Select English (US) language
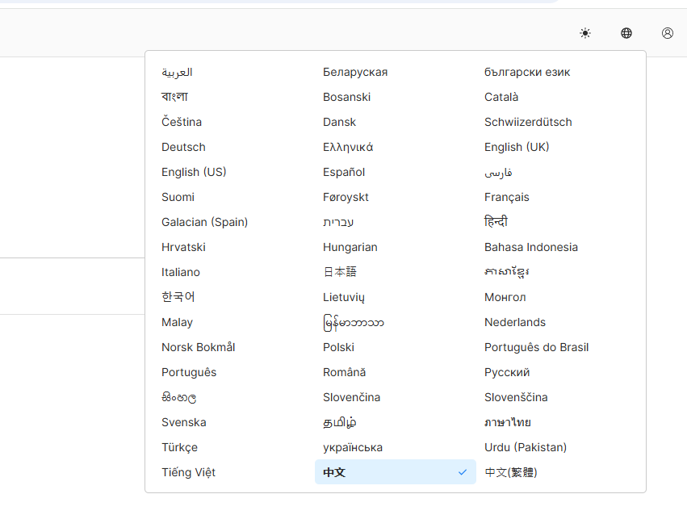The image size is (687, 515). [x=194, y=172]
